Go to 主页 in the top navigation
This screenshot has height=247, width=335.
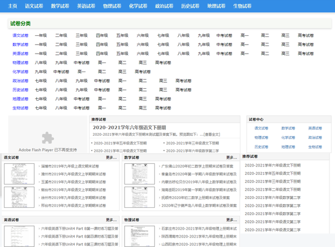pos(13,6)
